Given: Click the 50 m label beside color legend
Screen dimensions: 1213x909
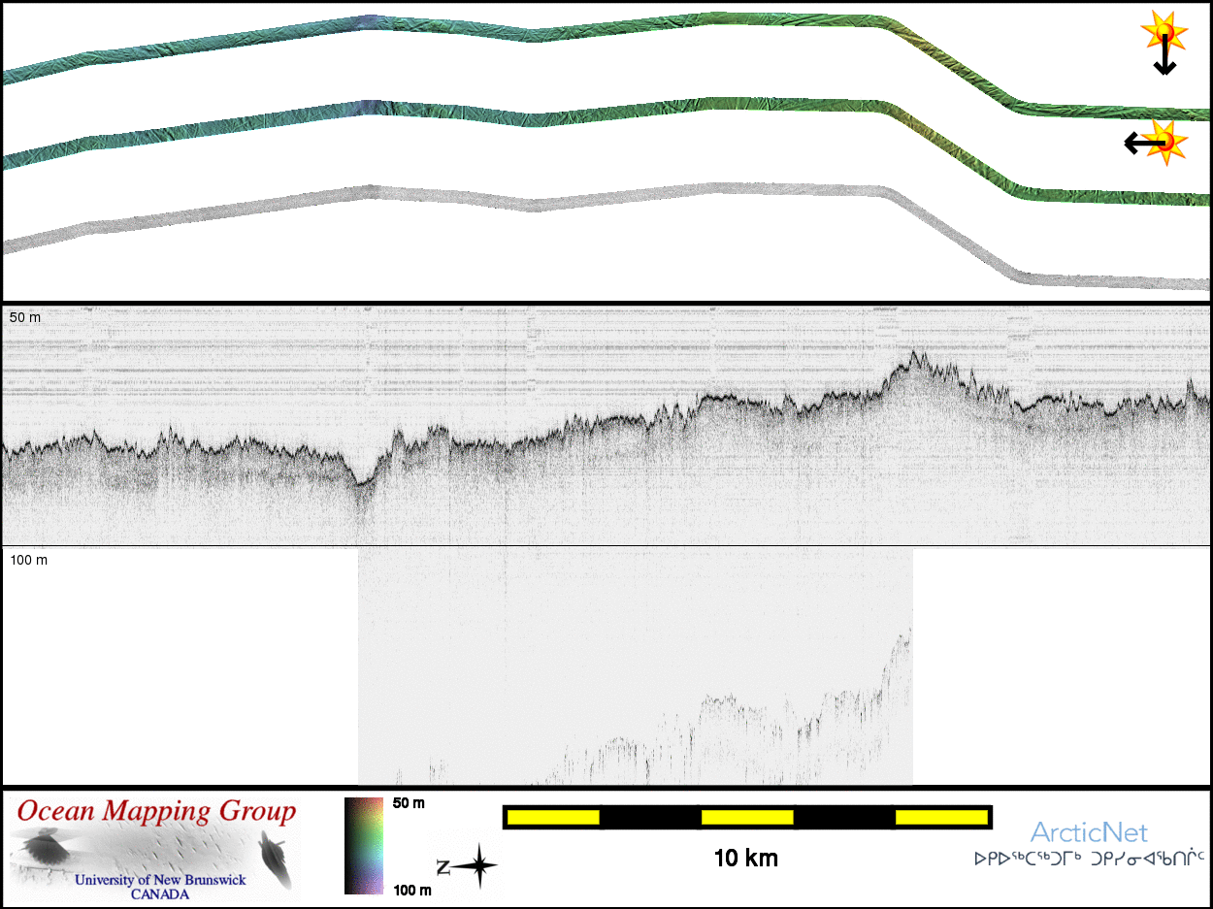Looking at the screenshot, I should click(408, 803).
